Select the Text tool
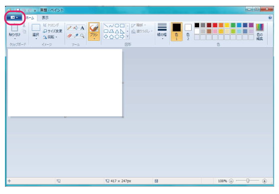Screen dimensions: 279x194 click(82, 28)
